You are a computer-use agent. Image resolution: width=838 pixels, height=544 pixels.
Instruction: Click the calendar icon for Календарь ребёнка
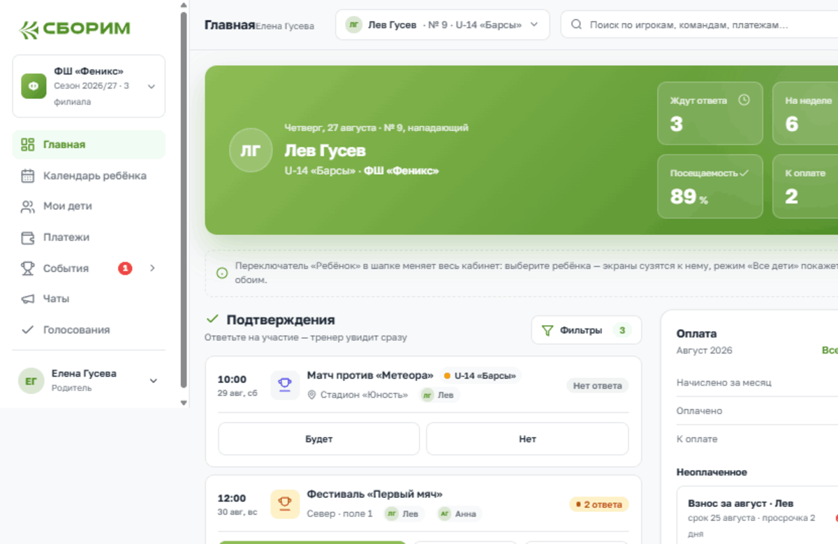tap(27, 176)
